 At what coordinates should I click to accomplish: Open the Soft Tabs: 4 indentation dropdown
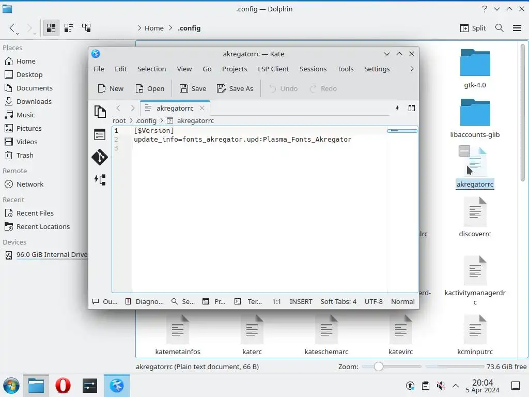pyautogui.click(x=338, y=301)
